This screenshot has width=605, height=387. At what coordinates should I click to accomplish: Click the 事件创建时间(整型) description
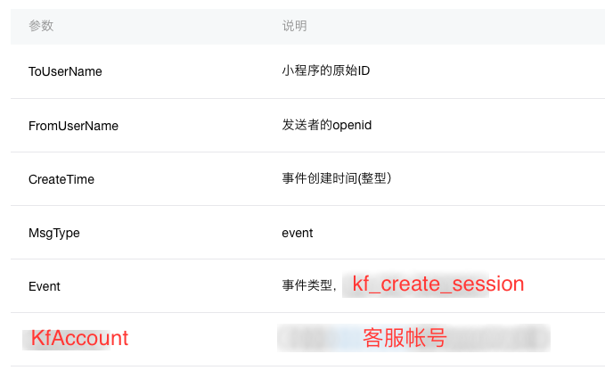337,178
